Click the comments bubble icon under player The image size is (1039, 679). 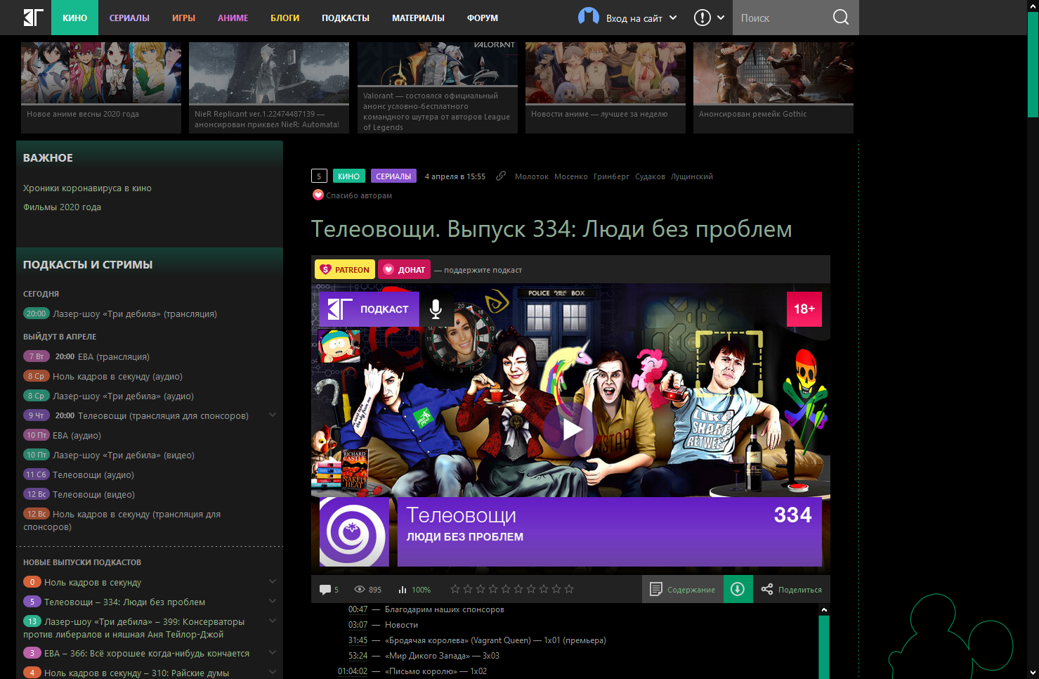[325, 589]
